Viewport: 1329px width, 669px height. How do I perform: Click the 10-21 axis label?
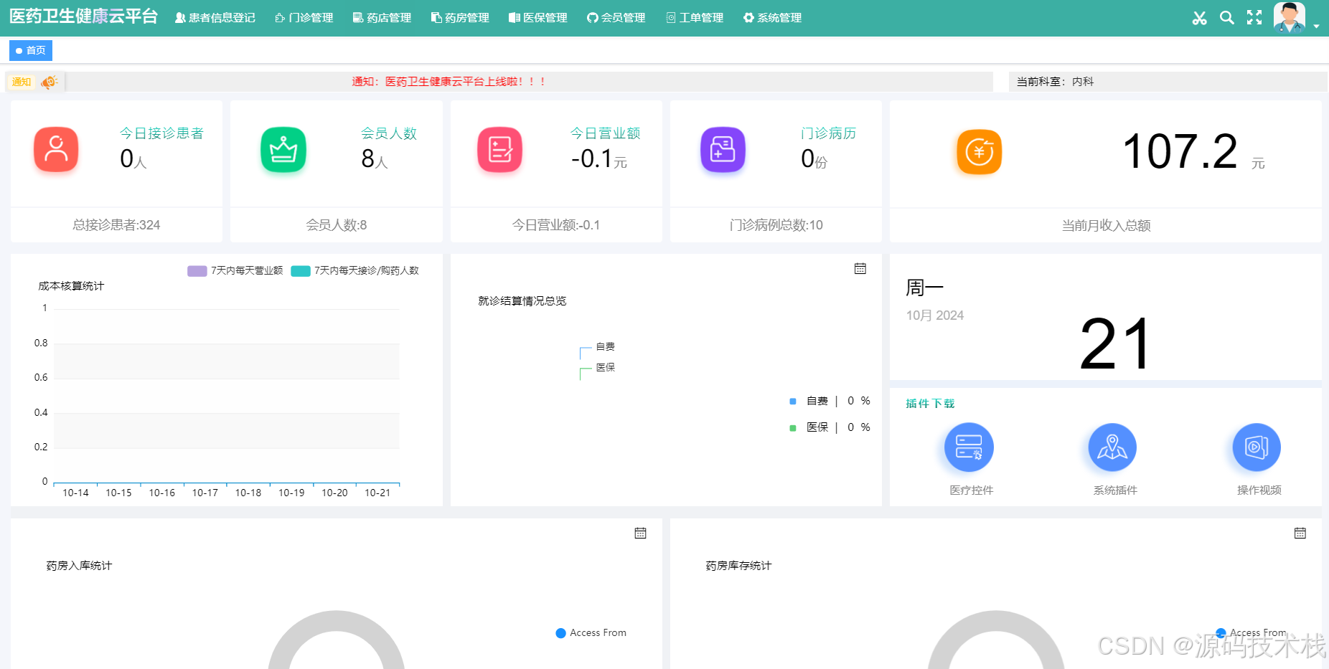click(x=377, y=493)
